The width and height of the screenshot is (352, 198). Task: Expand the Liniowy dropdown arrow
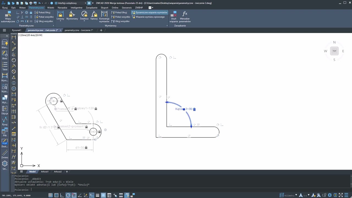click(61, 21)
